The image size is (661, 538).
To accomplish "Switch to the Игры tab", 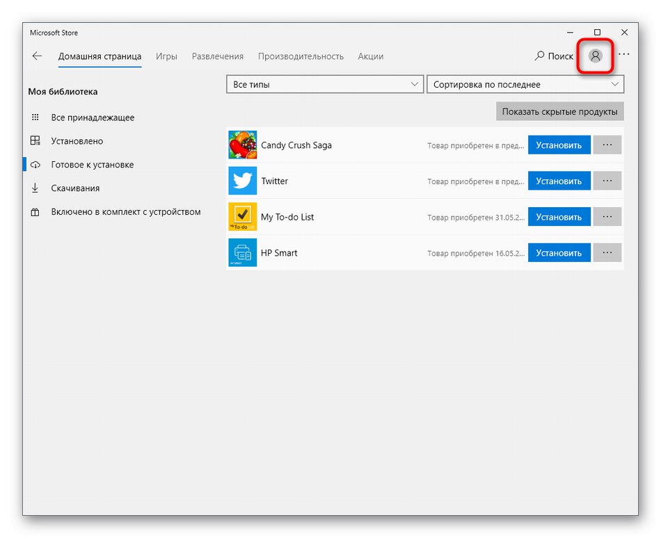I will 166,56.
